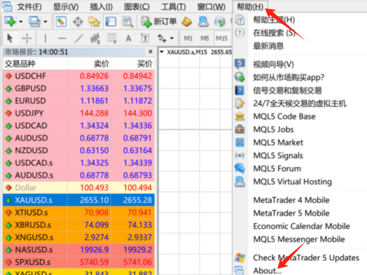Toggle the Market Watch window icon
The width and height of the screenshot is (367, 275).
61,22
